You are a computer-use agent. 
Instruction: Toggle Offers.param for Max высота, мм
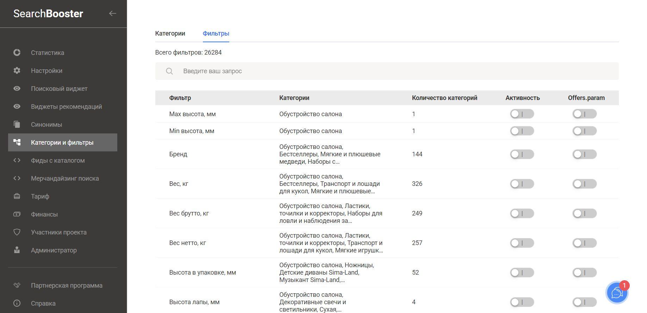[x=585, y=114]
